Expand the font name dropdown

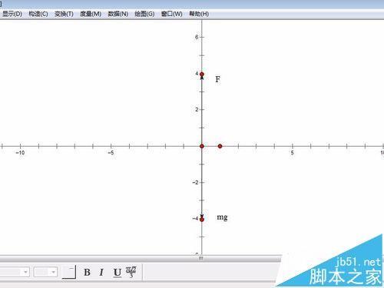tap(25, 272)
